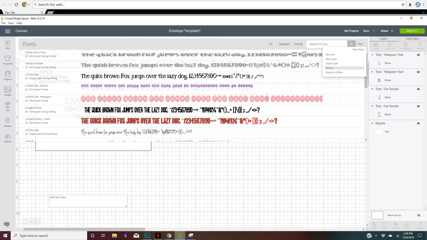Viewport: 427px width, 240px height.
Task: Click Clear Filters link
Action: pos(358,50)
